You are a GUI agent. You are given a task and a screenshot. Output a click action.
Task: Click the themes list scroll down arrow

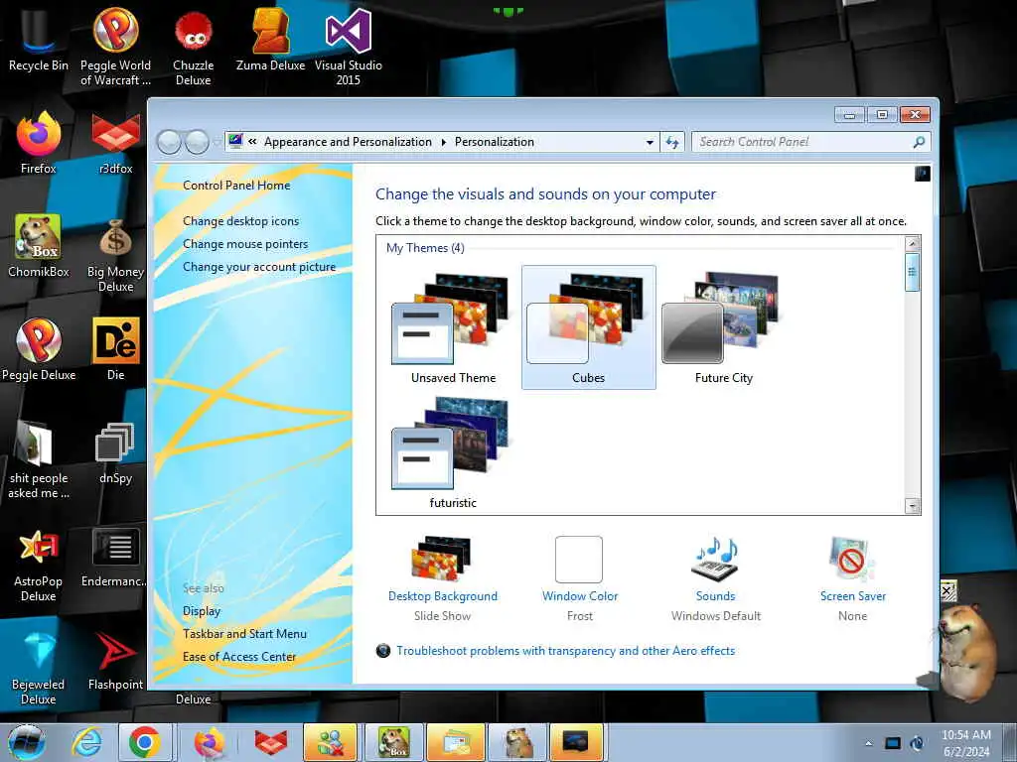(x=913, y=506)
